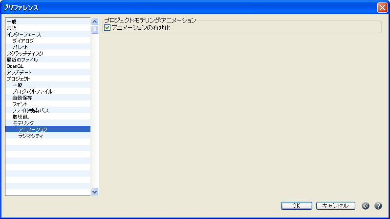Click the scrollbar down arrow

pos(94,192)
